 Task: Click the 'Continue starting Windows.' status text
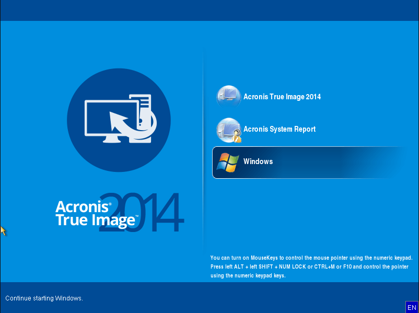pos(44,298)
